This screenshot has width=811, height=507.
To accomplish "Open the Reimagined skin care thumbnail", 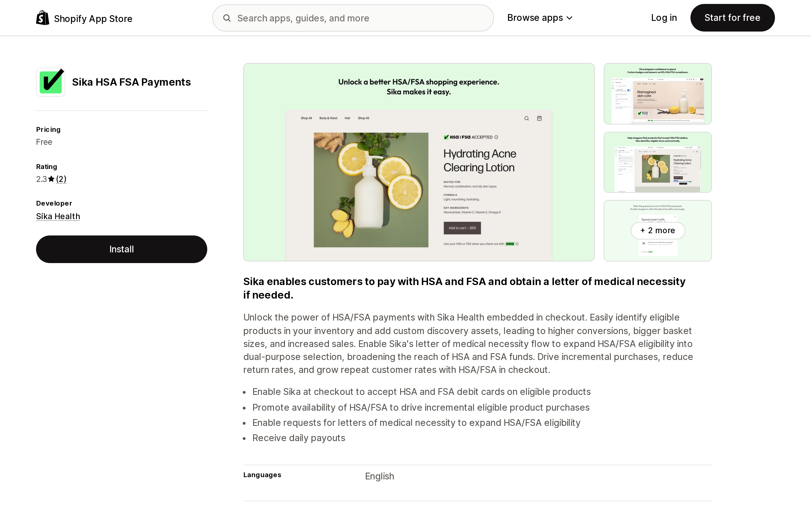I will coord(658,94).
